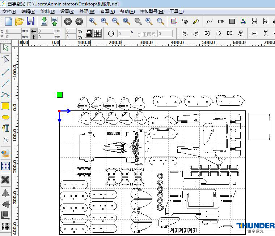This screenshot has width=275, height=236.
Task: Select the straight line drawing tool
Action: tap(5, 72)
